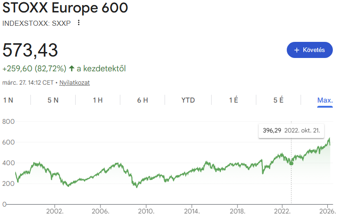337x219 pixels.
Task: Choose the 6 H range tab
Action: point(142,100)
